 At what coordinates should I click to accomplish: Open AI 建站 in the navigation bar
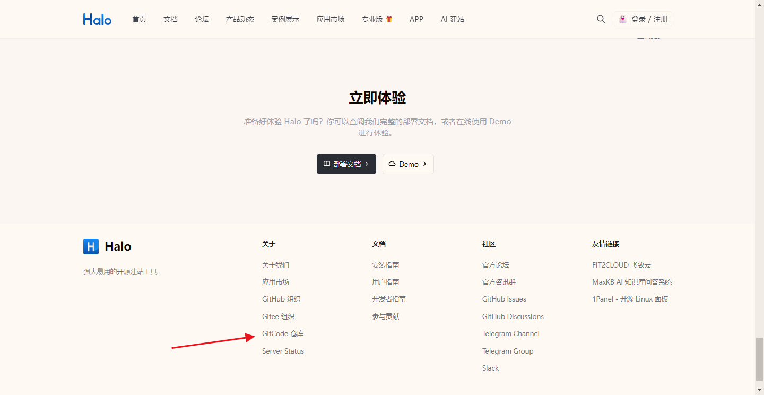[452, 19]
